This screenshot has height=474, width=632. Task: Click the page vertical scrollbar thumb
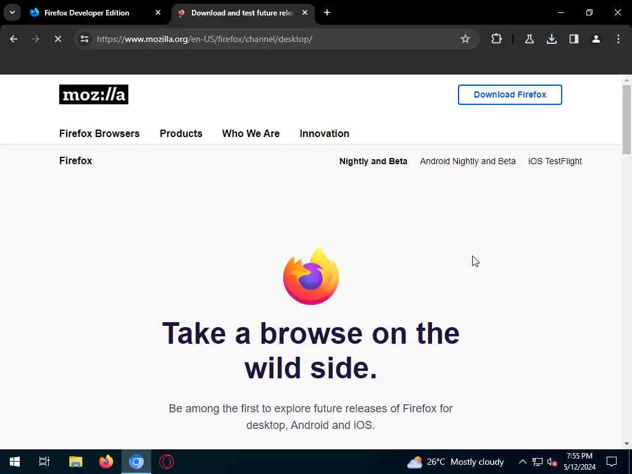pyautogui.click(x=626, y=120)
